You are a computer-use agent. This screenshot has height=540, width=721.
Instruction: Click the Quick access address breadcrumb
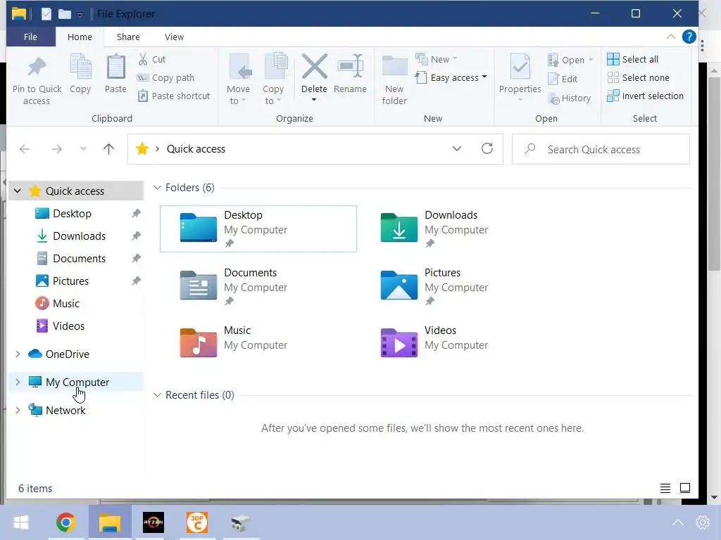[196, 149]
